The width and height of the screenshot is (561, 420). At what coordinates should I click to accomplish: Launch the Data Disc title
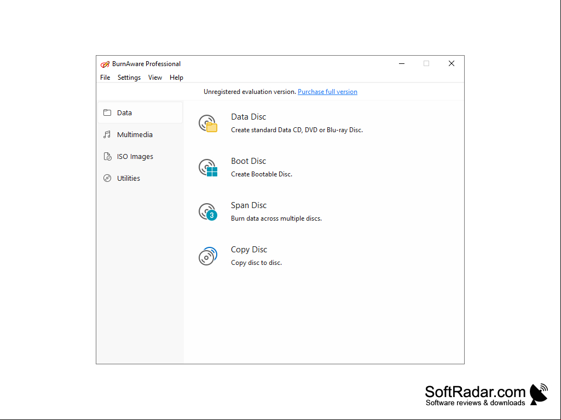coord(248,117)
